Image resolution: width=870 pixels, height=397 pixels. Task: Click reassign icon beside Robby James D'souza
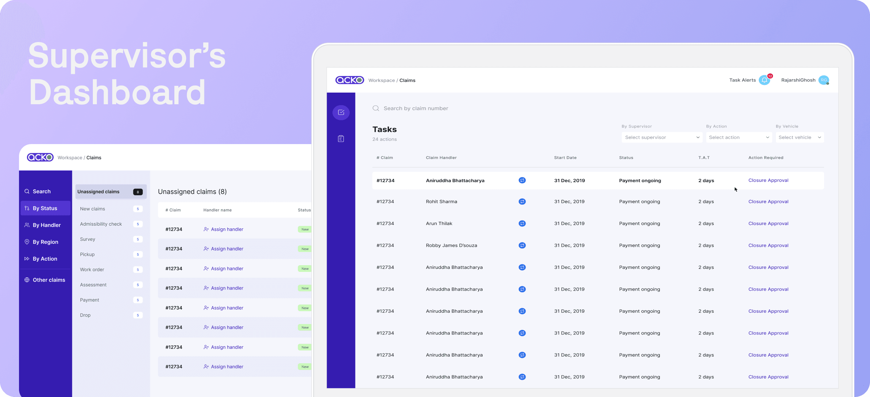point(522,245)
